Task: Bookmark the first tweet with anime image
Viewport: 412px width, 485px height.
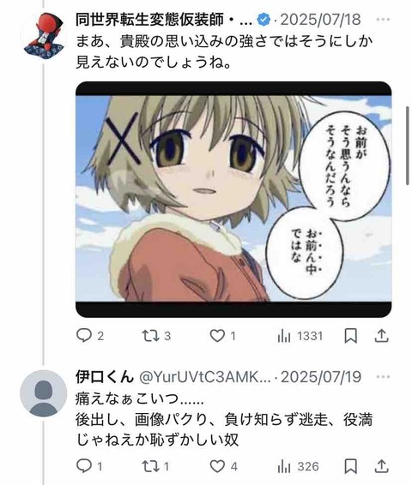Action: (x=351, y=336)
